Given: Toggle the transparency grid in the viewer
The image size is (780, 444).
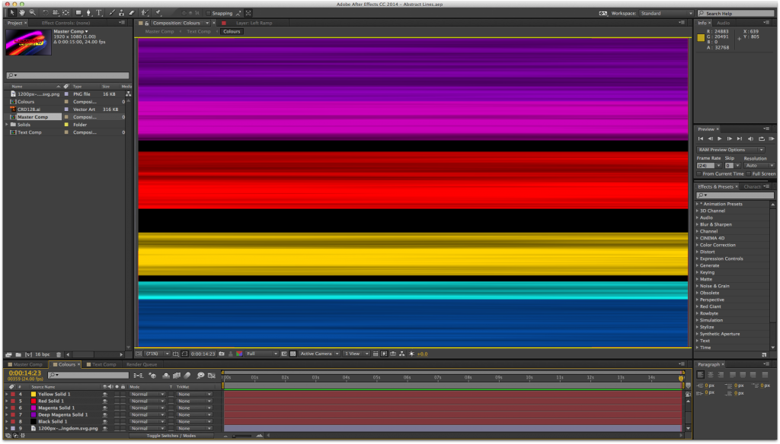Looking at the screenshot, I should point(293,354).
